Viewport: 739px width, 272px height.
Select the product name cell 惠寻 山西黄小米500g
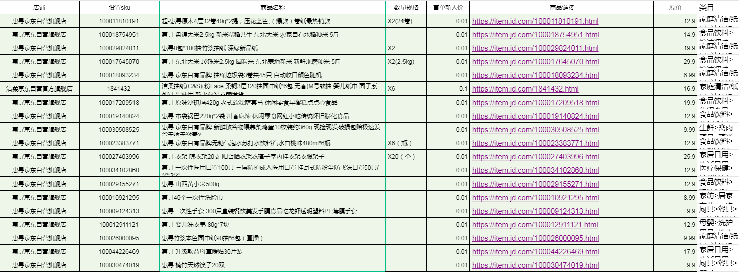273,184
